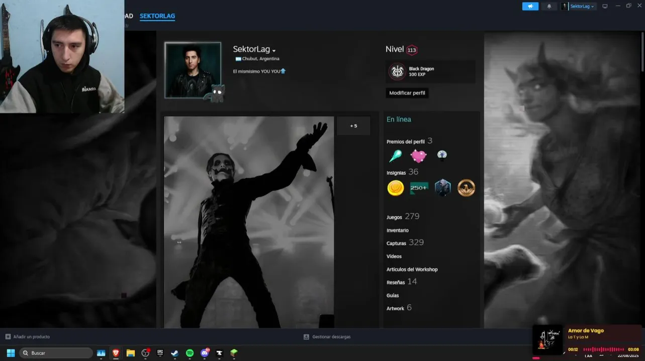Image resolution: width=645 pixels, height=361 pixels.
Task: Open Epic Games Launcher from taskbar
Action: tap(160, 353)
